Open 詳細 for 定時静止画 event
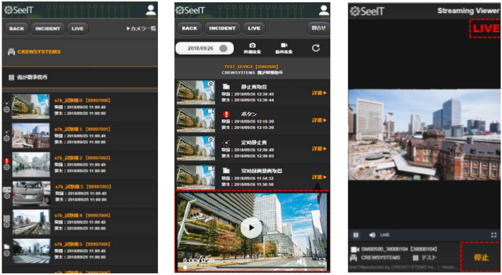The height and width of the screenshot is (275, 502). 319,148
